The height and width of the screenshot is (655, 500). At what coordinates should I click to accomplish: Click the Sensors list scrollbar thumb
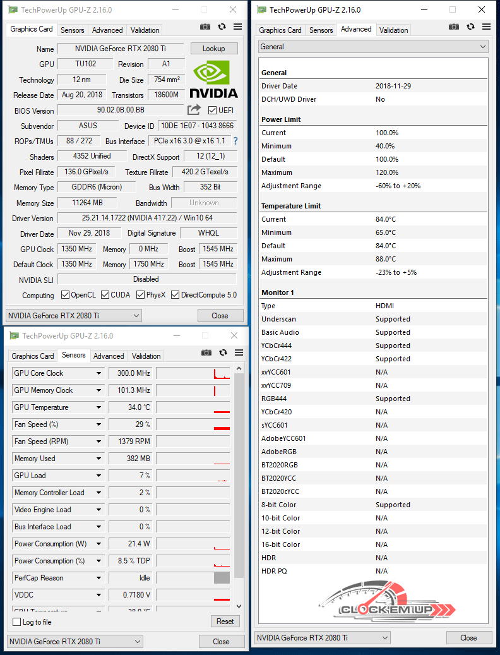click(x=239, y=476)
